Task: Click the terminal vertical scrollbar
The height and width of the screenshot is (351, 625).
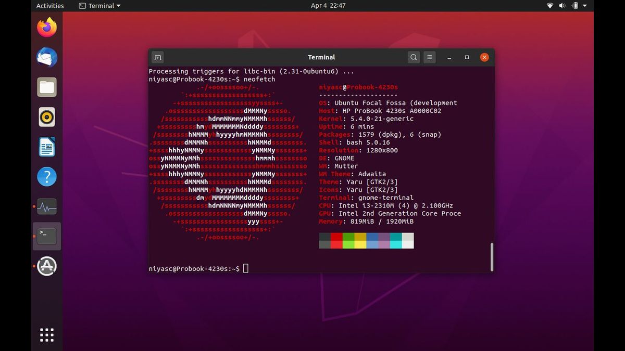Action: (492, 257)
